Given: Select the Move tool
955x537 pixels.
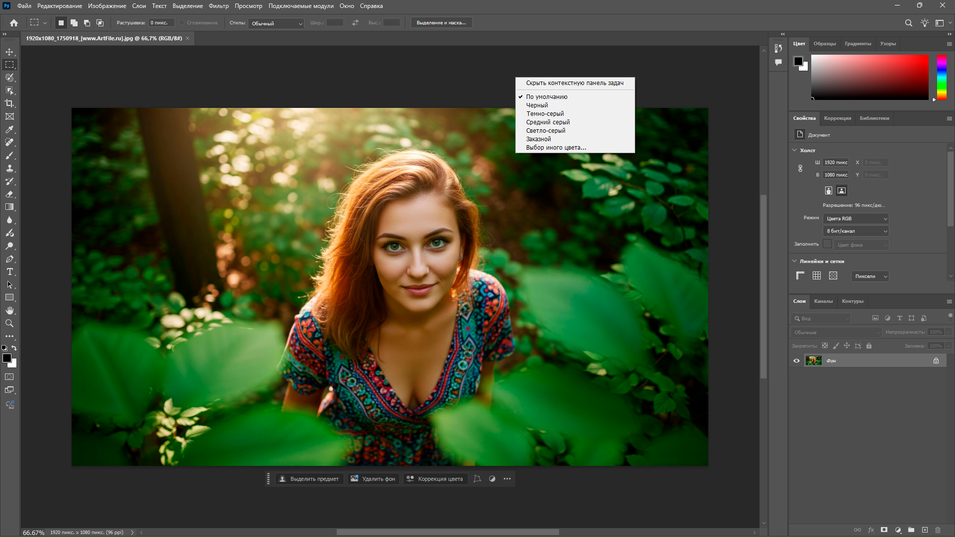Looking at the screenshot, I should click(x=9, y=52).
